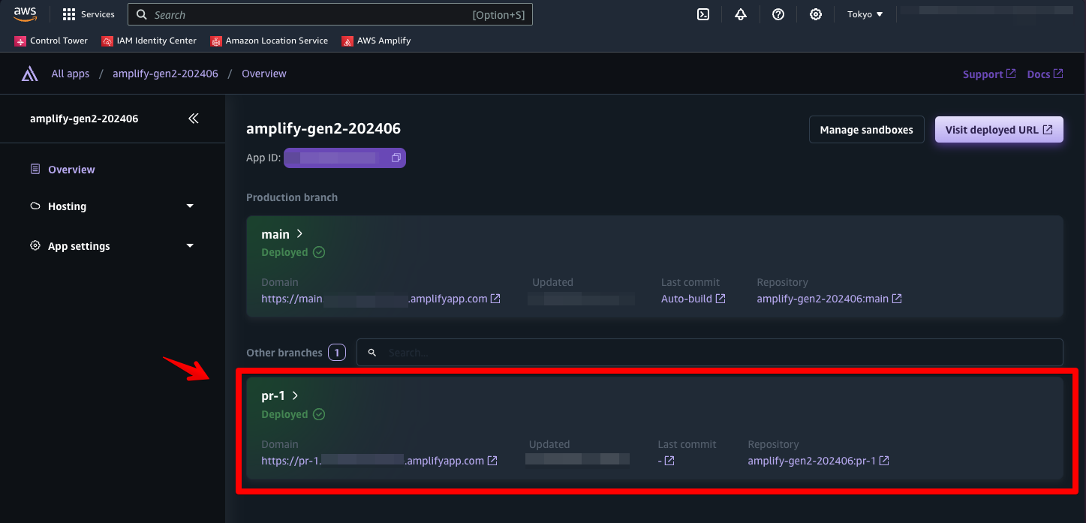The width and height of the screenshot is (1086, 523).
Task: Focus the Other branches search field
Action: pyautogui.click(x=709, y=353)
